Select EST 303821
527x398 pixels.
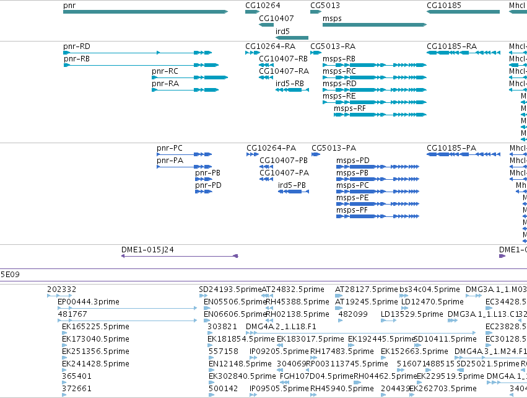[210, 333]
